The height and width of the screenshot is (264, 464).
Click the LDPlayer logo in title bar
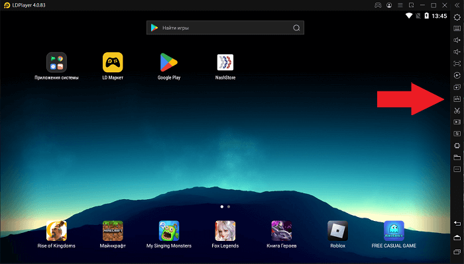[7, 5]
